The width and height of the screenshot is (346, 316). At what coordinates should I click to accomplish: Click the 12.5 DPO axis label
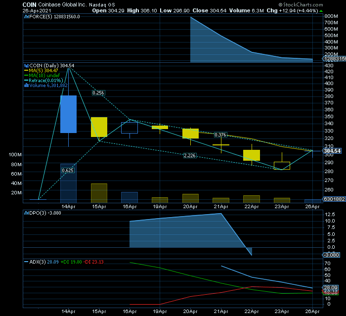tap(330, 215)
